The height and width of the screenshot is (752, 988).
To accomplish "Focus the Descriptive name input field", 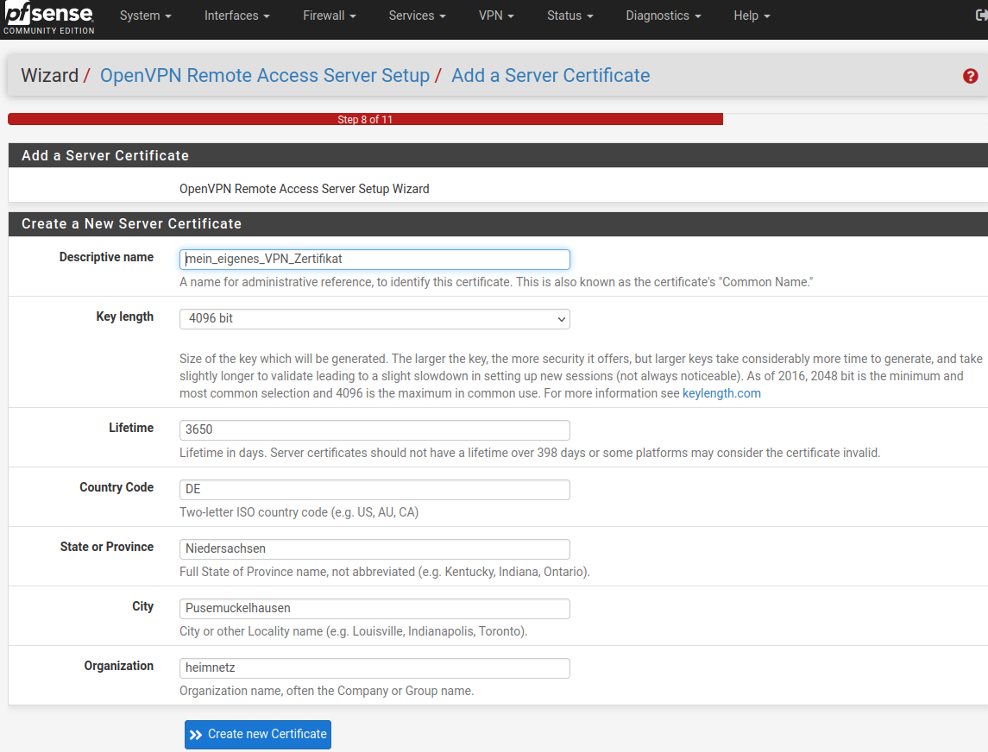I will point(374,260).
